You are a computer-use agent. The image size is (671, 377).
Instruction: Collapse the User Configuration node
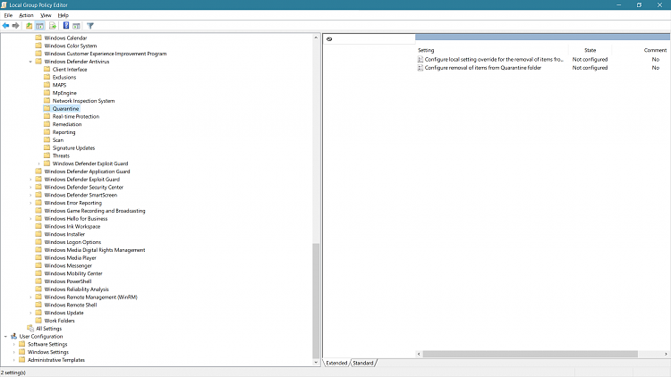(5, 337)
